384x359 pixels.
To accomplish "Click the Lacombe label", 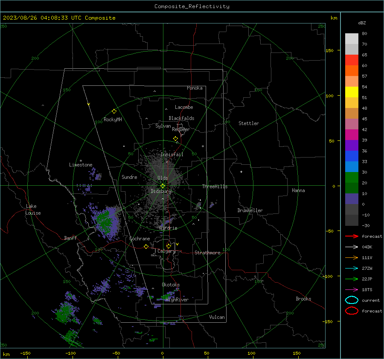I will (x=184, y=107).
